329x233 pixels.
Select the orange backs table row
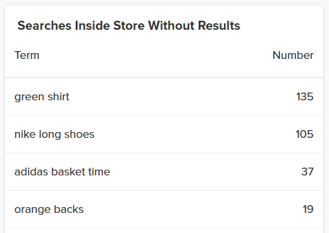coord(164,209)
